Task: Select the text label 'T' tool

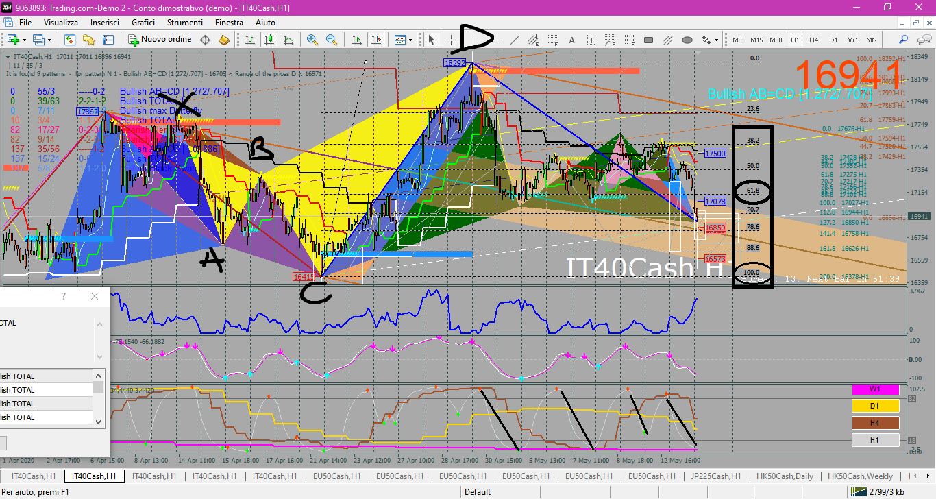Action: (x=591, y=40)
